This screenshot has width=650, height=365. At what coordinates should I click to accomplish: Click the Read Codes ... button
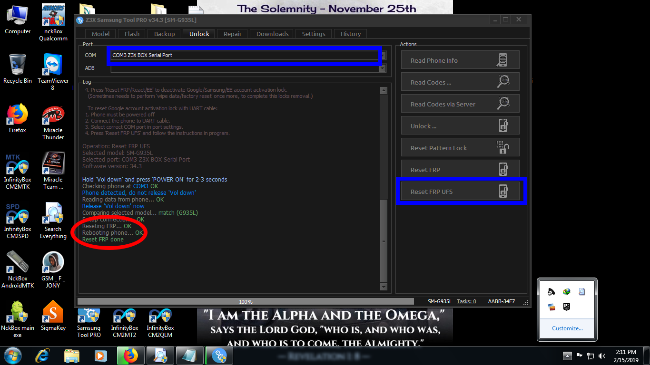(460, 82)
